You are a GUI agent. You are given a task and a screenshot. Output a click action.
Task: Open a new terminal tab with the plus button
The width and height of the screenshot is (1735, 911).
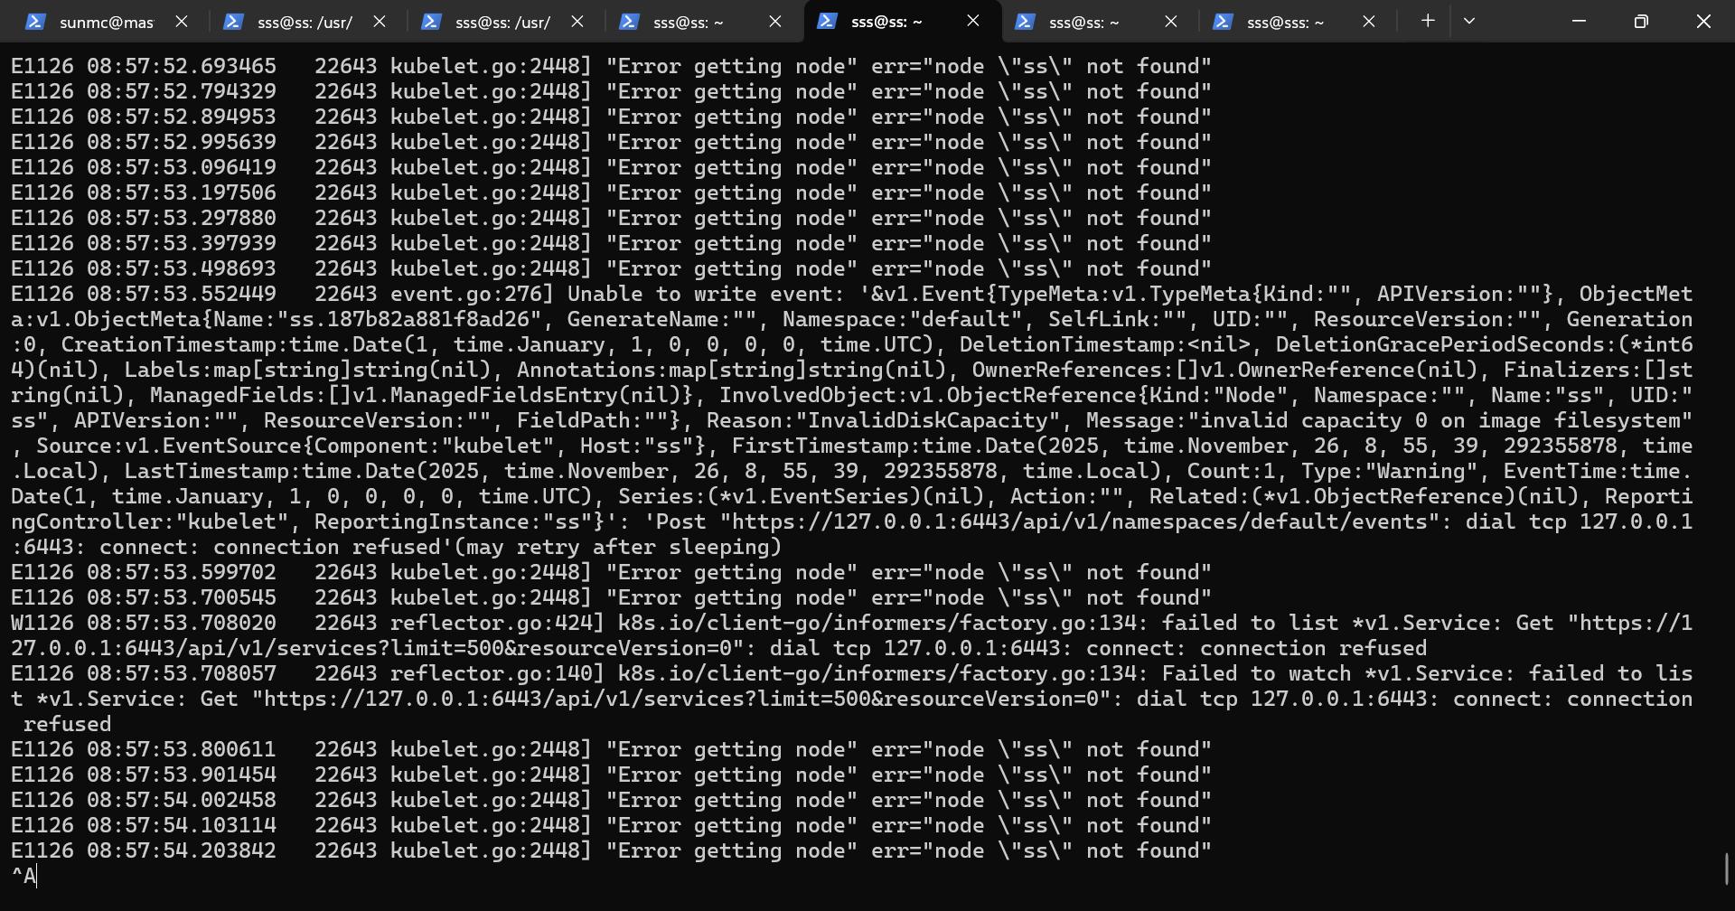(x=1428, y=21)
